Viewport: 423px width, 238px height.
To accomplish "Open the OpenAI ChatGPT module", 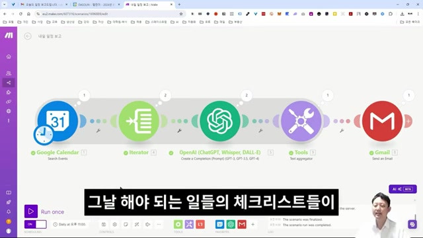I will pyautogui.click(x=220, y=121).
